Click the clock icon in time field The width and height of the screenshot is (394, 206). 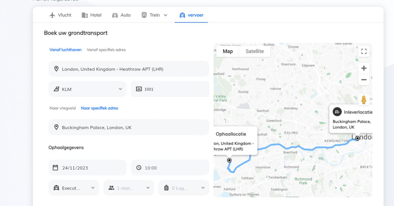click(139, 168)
